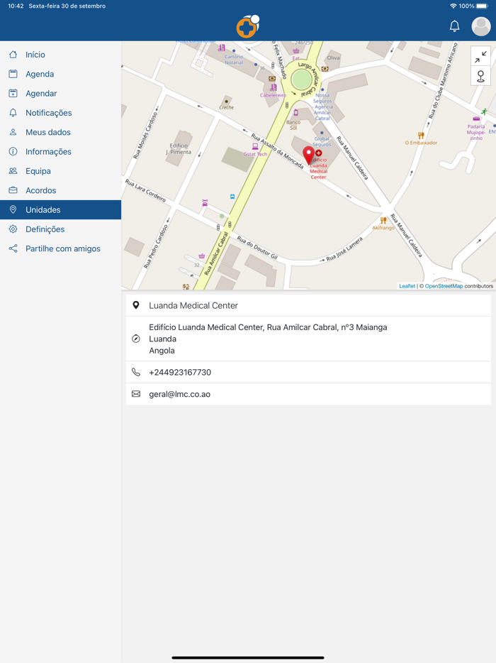Screen dimensions: 496x663
Task: Tap the Wi-Fi indicator in status bar
Action: [x=453, y=6]
